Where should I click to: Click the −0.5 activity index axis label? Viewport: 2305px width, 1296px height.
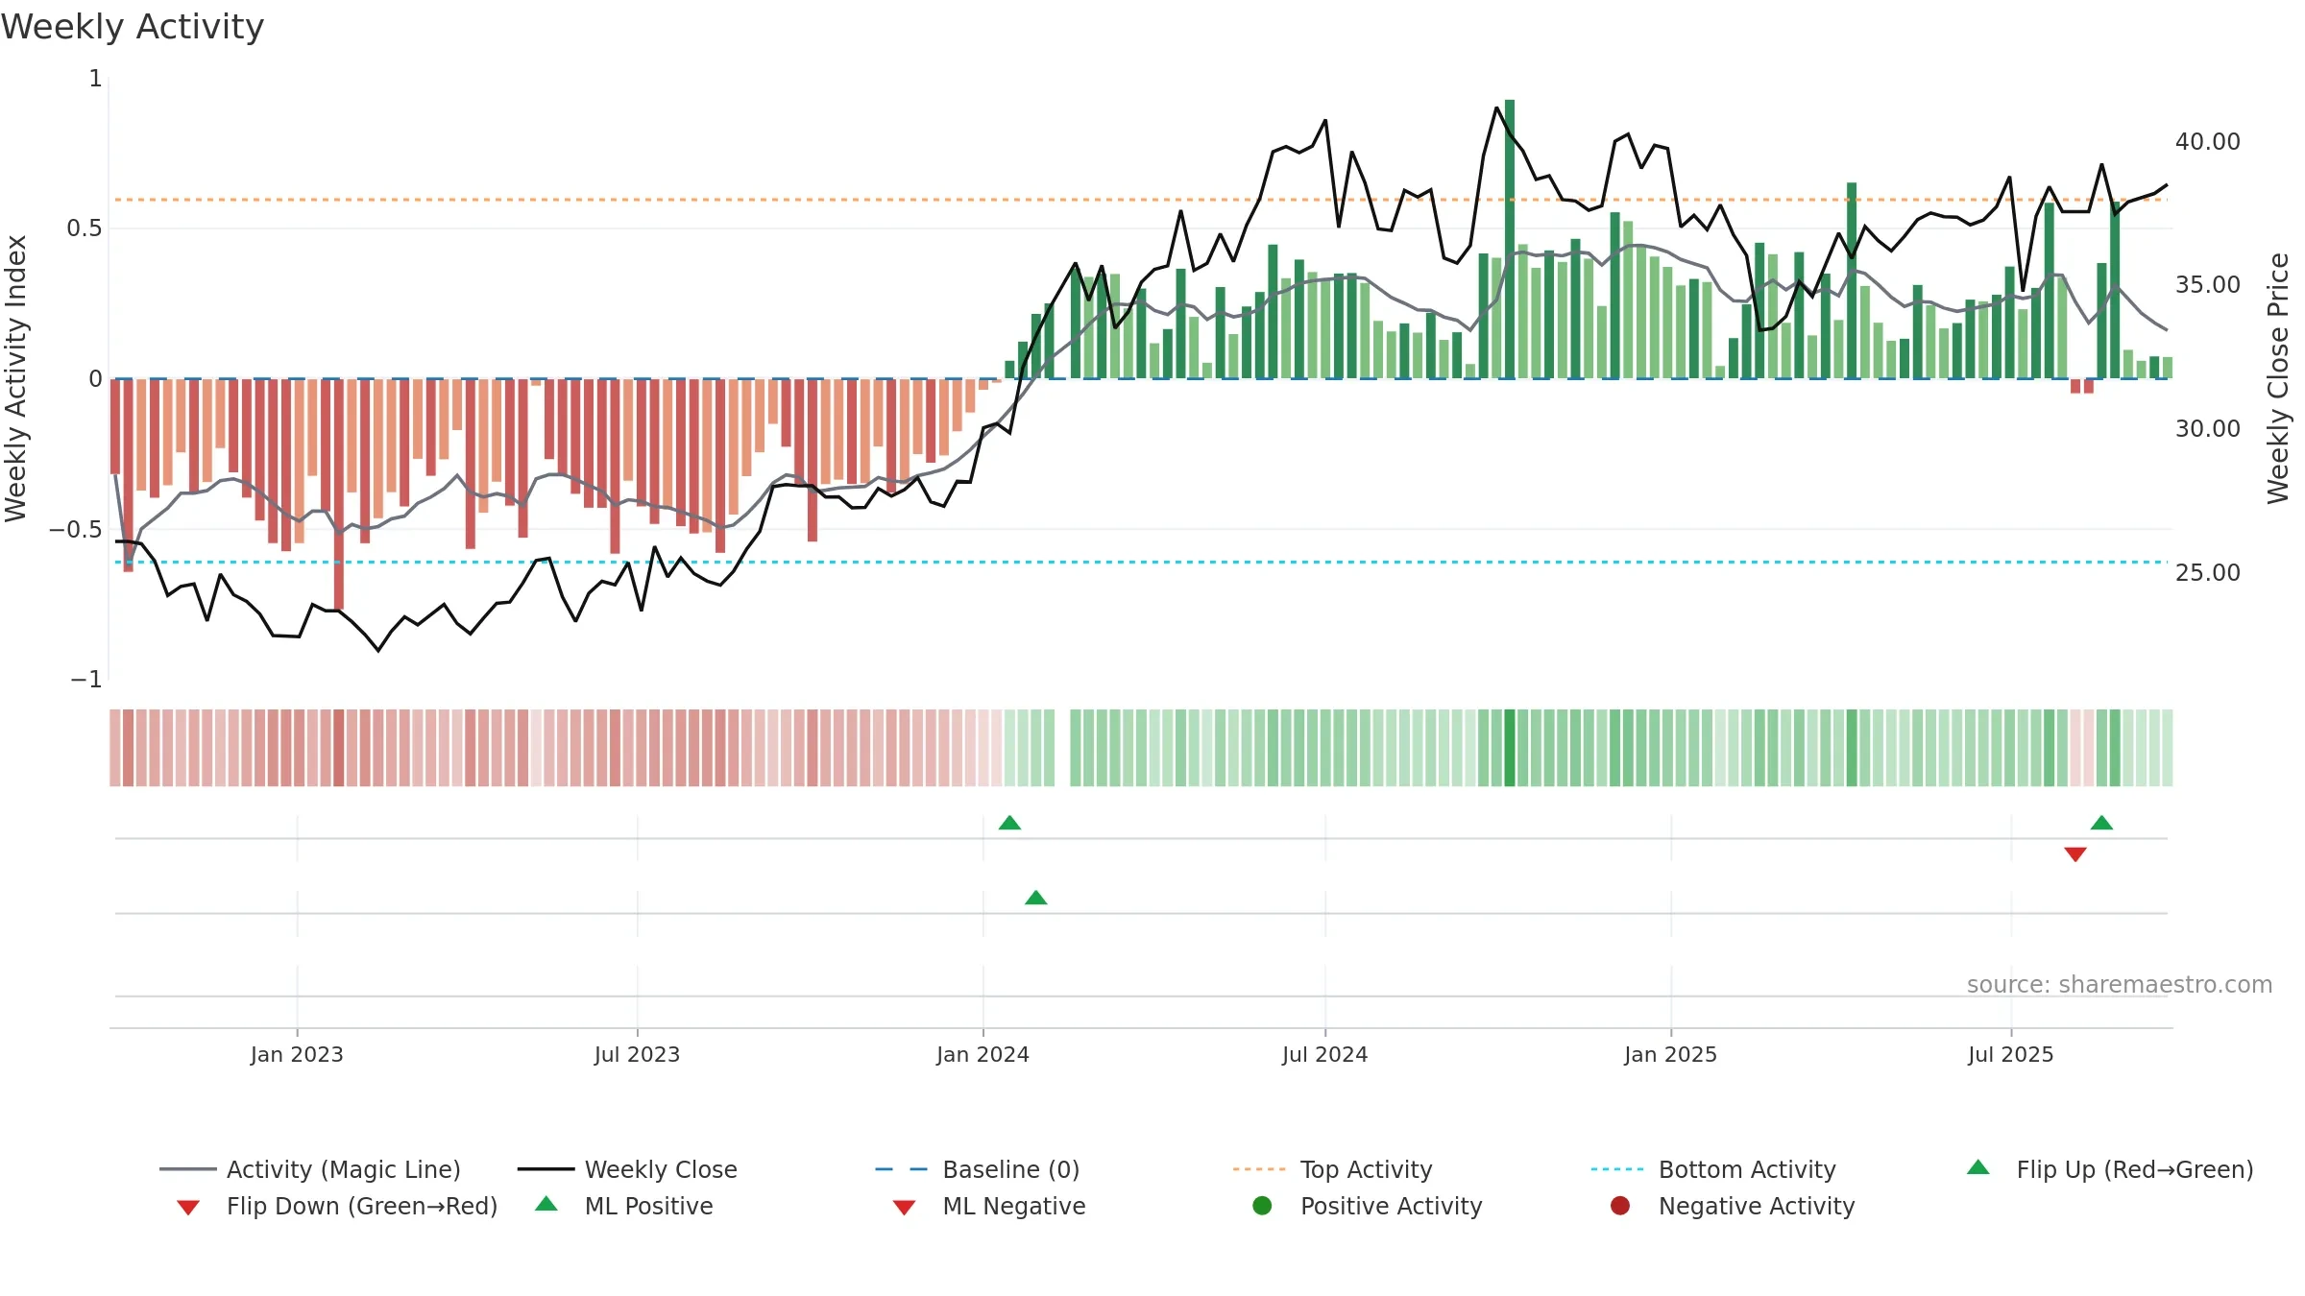pos(75,530)
